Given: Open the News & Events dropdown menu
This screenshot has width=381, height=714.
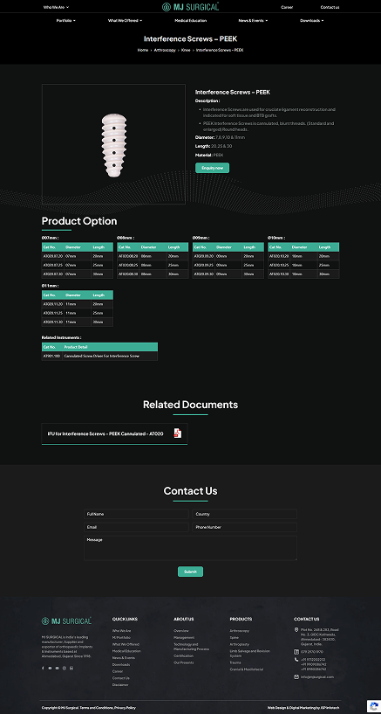Looking at the screenshot, I should click(x=253, y=20).
